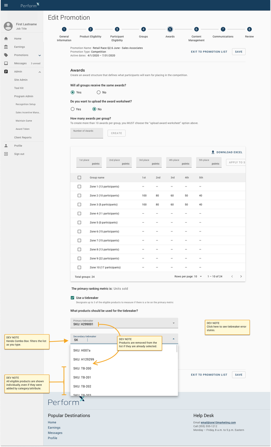This screenshot has width=271, height=447.
Task: Open the Primary tiebreaker dropdown arrow
Action: pos(174,323)
